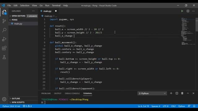Screen dimensions: 198x111
Task: Change end of line sequence CRLF
Action: click(173, 106)
